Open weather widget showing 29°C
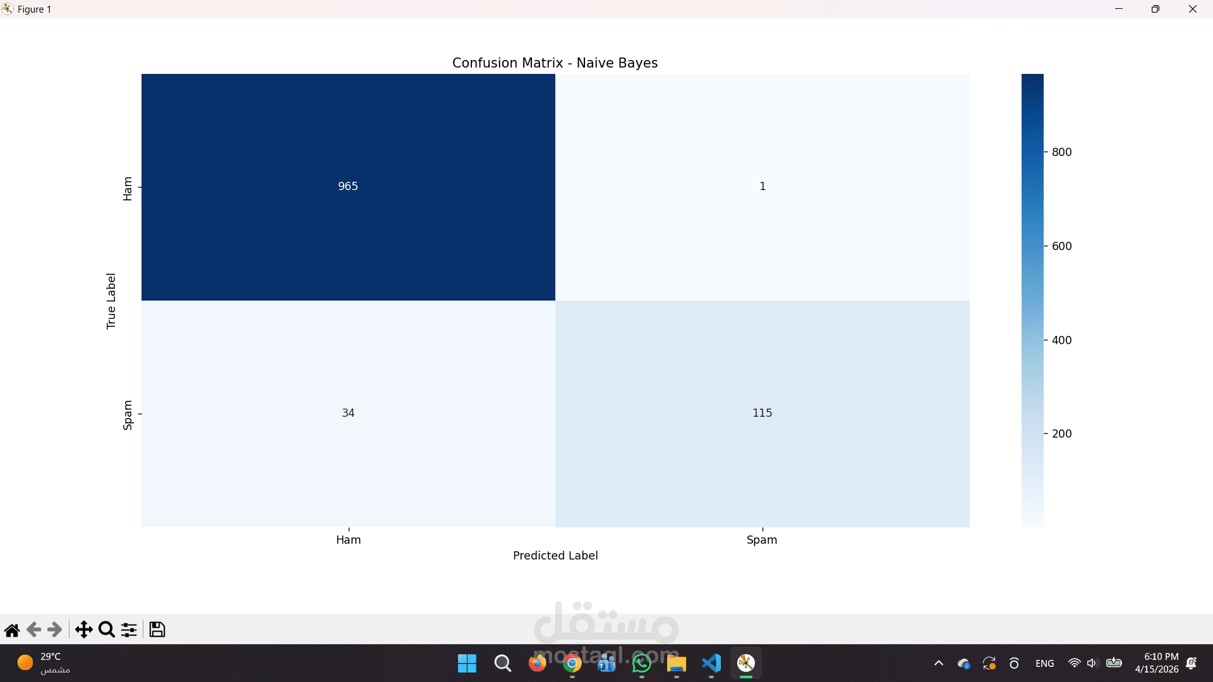This screenshot has height=682, width=1213. coord(44,663)
